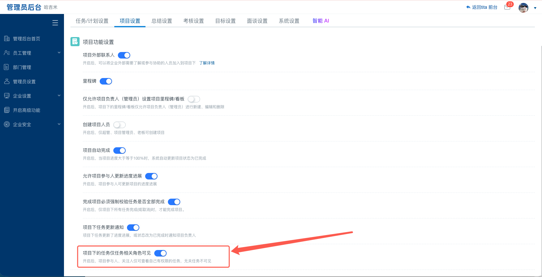Click the 项目功能设置 section icon
This screenshot has width=542, height=277.
(75, 42)
